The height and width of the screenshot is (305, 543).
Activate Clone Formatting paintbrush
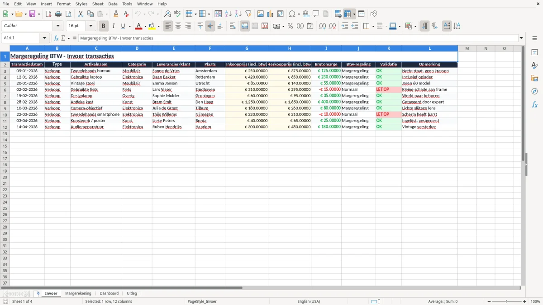pos(116,14)
